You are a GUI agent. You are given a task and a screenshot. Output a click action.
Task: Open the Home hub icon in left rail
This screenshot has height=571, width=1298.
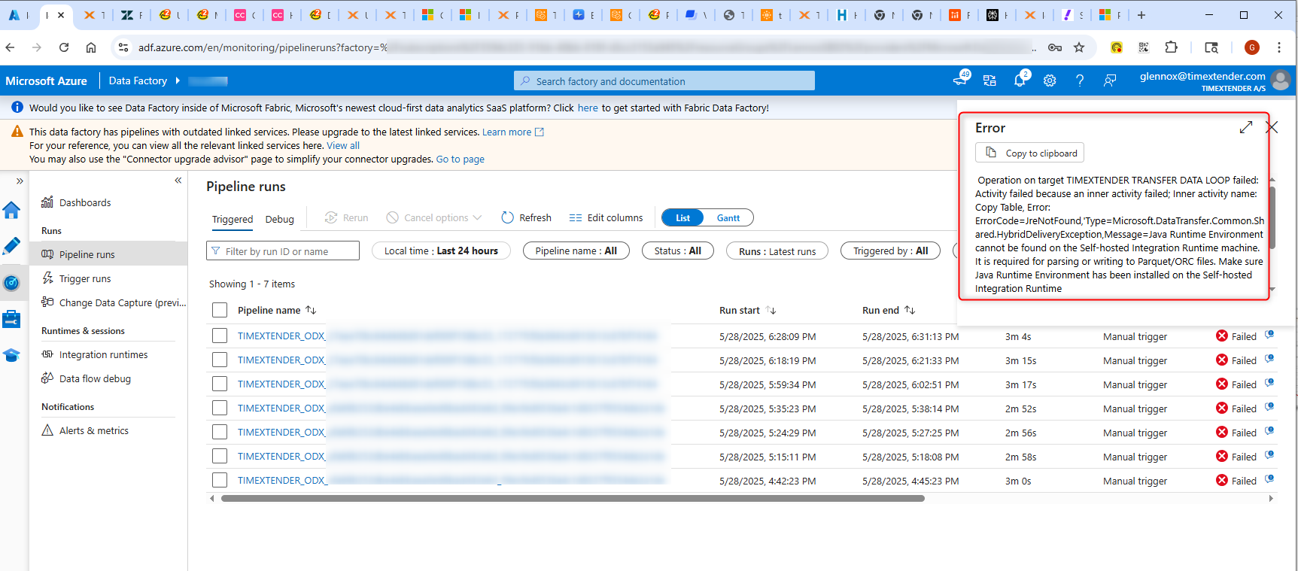pos(11,211)
